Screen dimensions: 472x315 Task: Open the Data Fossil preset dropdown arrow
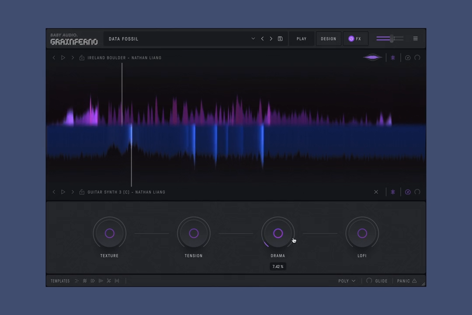click(x=253, y=38)
